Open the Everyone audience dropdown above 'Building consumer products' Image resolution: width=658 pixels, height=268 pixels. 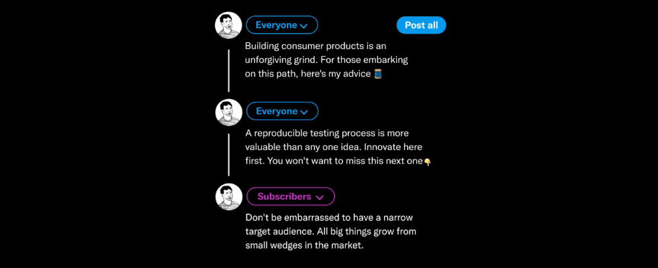(x=282, y=25)
